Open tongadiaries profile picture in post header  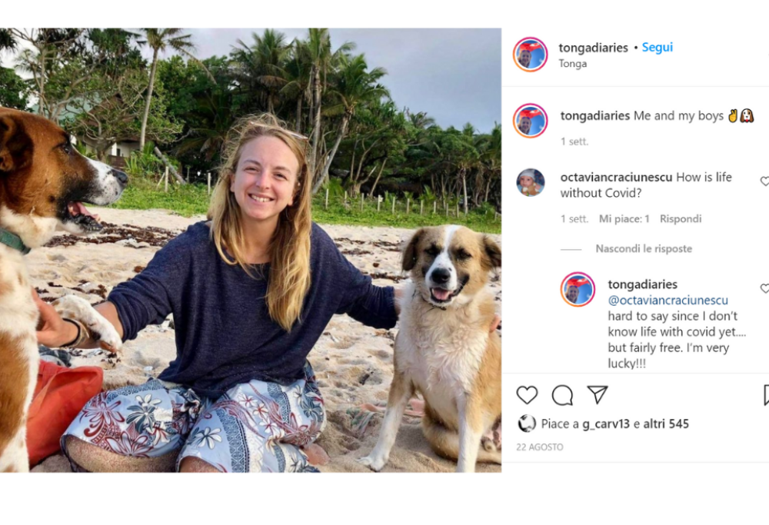531,55
